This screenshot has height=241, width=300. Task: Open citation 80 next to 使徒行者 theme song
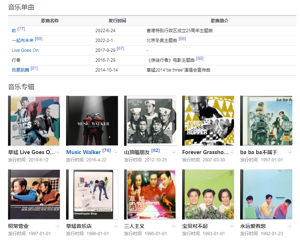click(200, 58)
